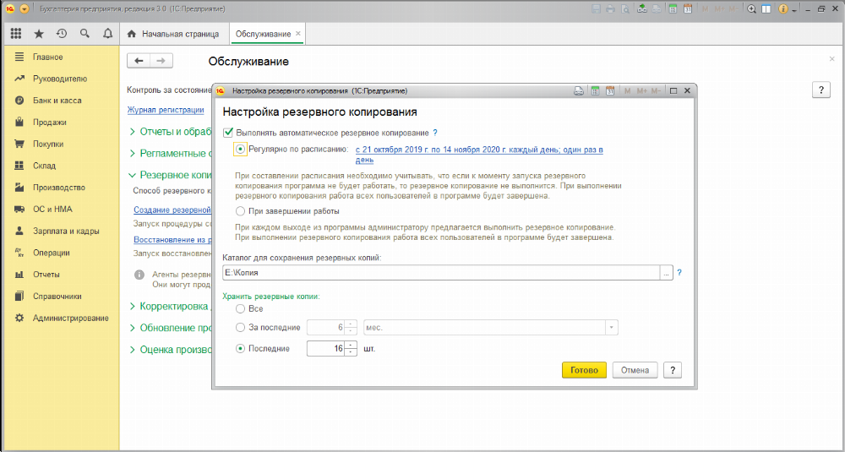Open the sections grid menu icon
Image resolution: width=845 pixels, height=452 pixels.
[x=15, y=34]
